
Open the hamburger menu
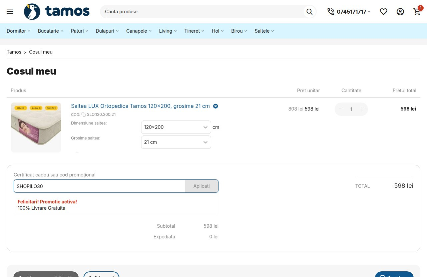coord(10,12)
